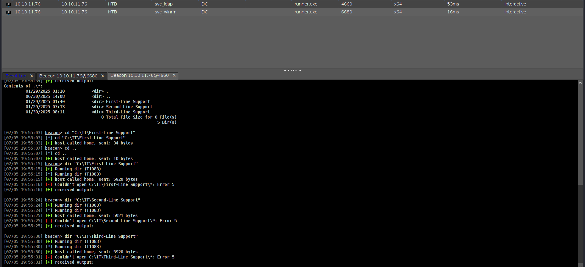
Task: Click the console scrollbar up arrow
Action: pos(580,83)
